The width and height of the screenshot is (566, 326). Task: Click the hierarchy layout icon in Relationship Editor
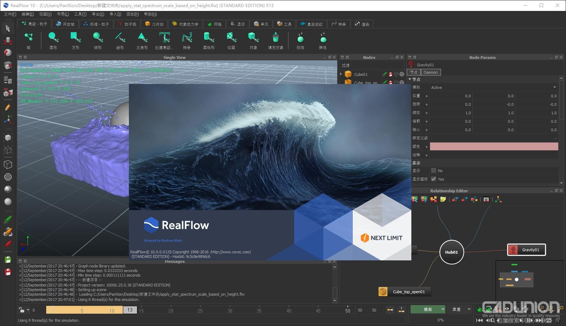click(x=498, y=199)
